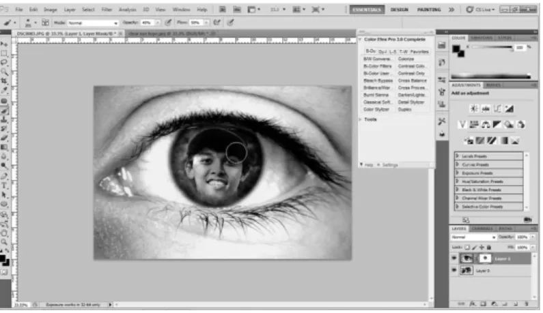The width and height of the screenshot is (543, 313).
Task: Click the Threshold adjustment icon
Action: (492, 140)
